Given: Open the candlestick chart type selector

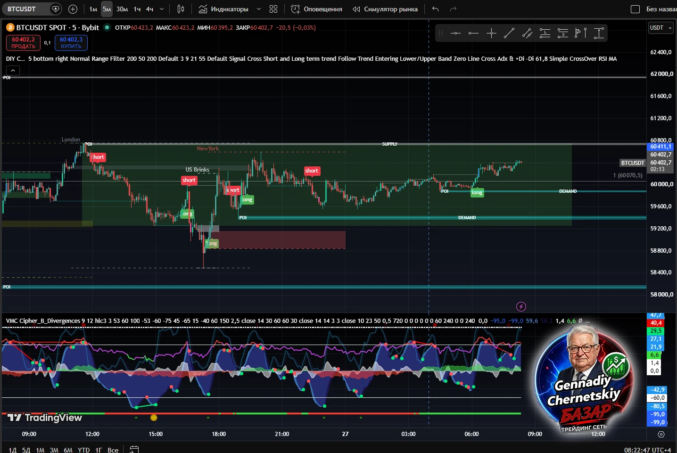Looking at the screenshot, I should 181,9.
